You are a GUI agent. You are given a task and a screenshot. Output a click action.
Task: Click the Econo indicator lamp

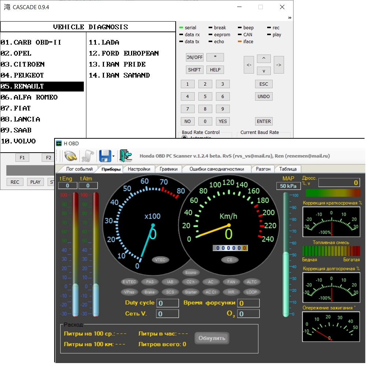click(x=191, y=272)
